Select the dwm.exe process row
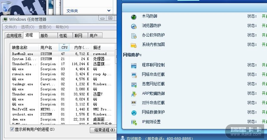The width and height of the screenshot is (267, 140). [x=63, y=120]
